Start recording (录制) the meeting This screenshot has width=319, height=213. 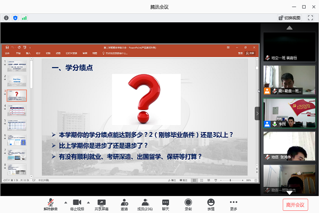point(188,204)
